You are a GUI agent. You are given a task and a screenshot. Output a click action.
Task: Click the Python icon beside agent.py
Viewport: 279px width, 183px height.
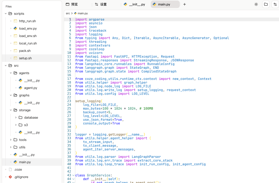click(21, 88)
